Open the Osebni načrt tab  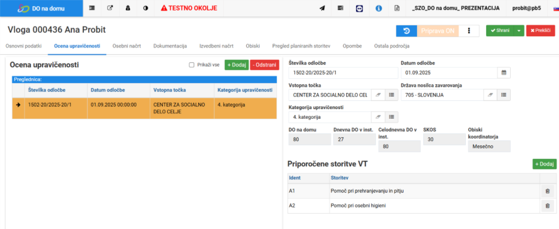(x=126, y=46)
